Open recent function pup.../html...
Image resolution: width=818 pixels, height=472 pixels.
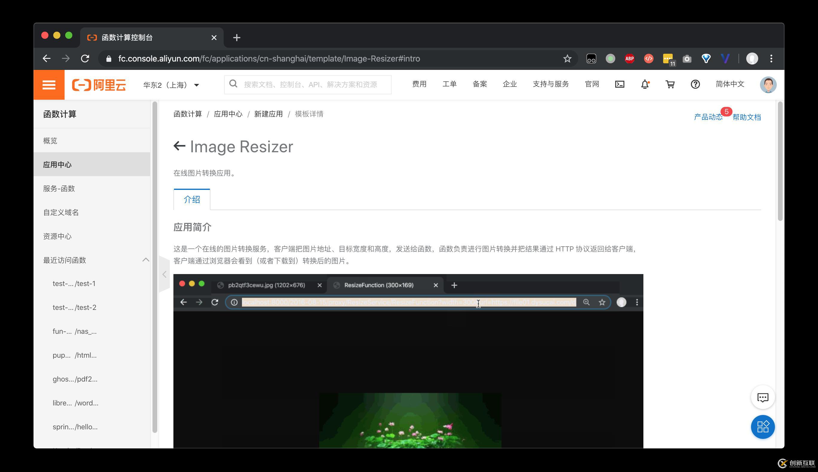tap(75, 355)
